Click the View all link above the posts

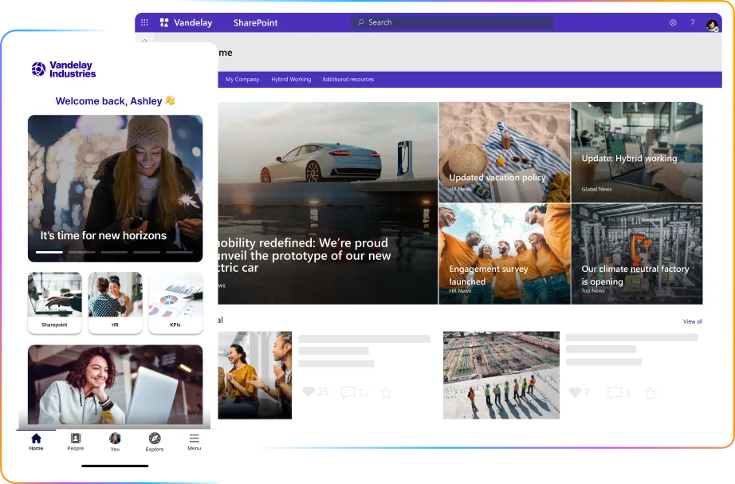[x=692, y=321]
